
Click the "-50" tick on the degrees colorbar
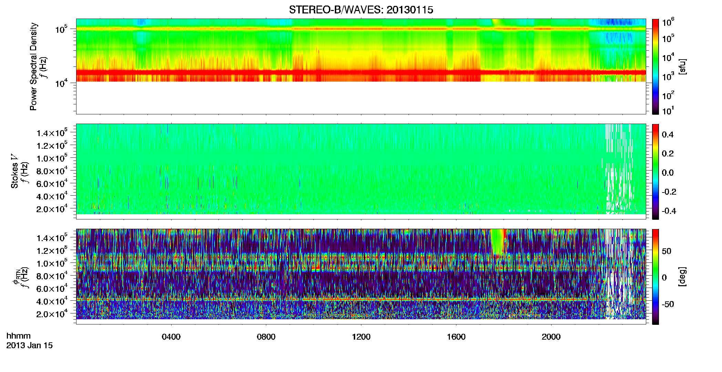point(668,304)
